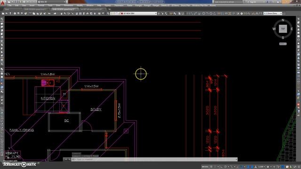Click the New drawing icon in Standard toolbar
Viewport: 301px width, 169px height.
click(x=3, y=14)
